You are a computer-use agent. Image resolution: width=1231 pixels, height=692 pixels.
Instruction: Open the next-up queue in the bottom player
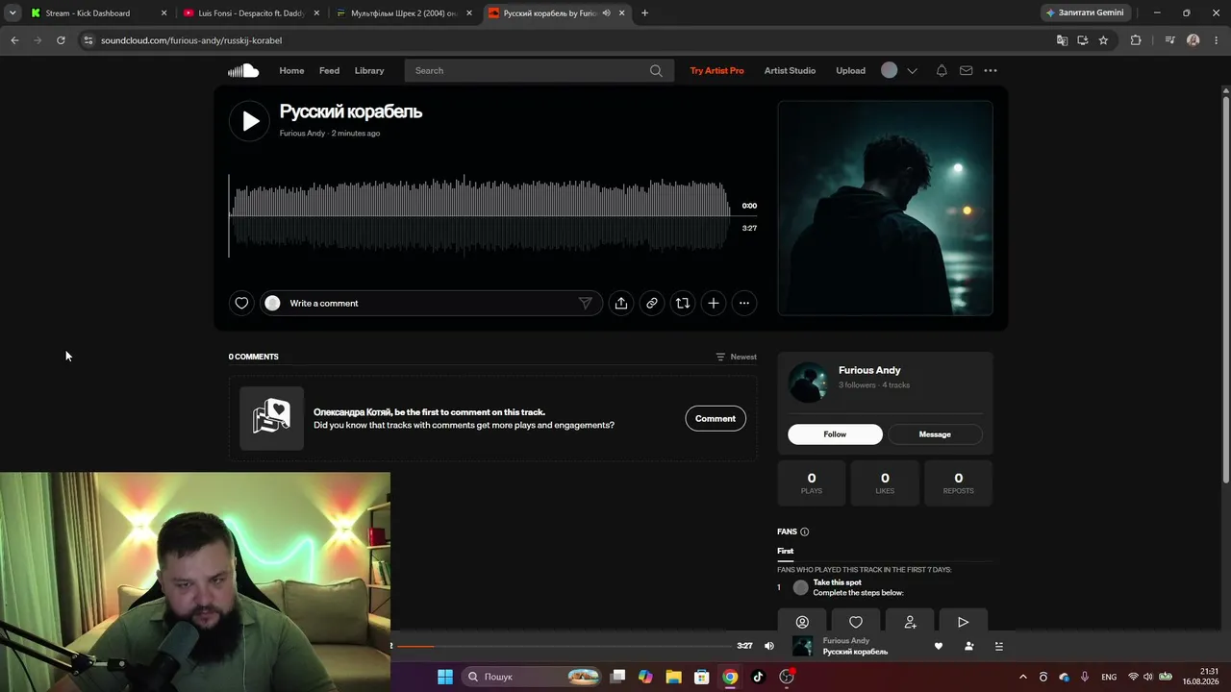pyautogui.click(x=999, y=646)
